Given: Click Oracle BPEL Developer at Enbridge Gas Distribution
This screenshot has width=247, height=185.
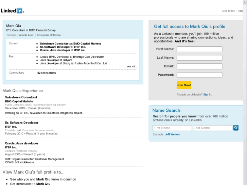Looking at the screenshot, I should click(72, 57).
